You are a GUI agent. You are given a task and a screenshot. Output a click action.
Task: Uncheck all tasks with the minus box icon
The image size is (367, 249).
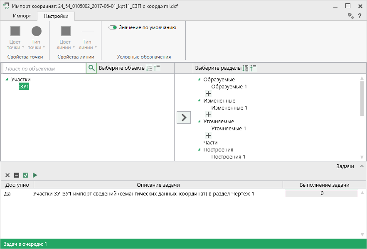click(17, 175)
